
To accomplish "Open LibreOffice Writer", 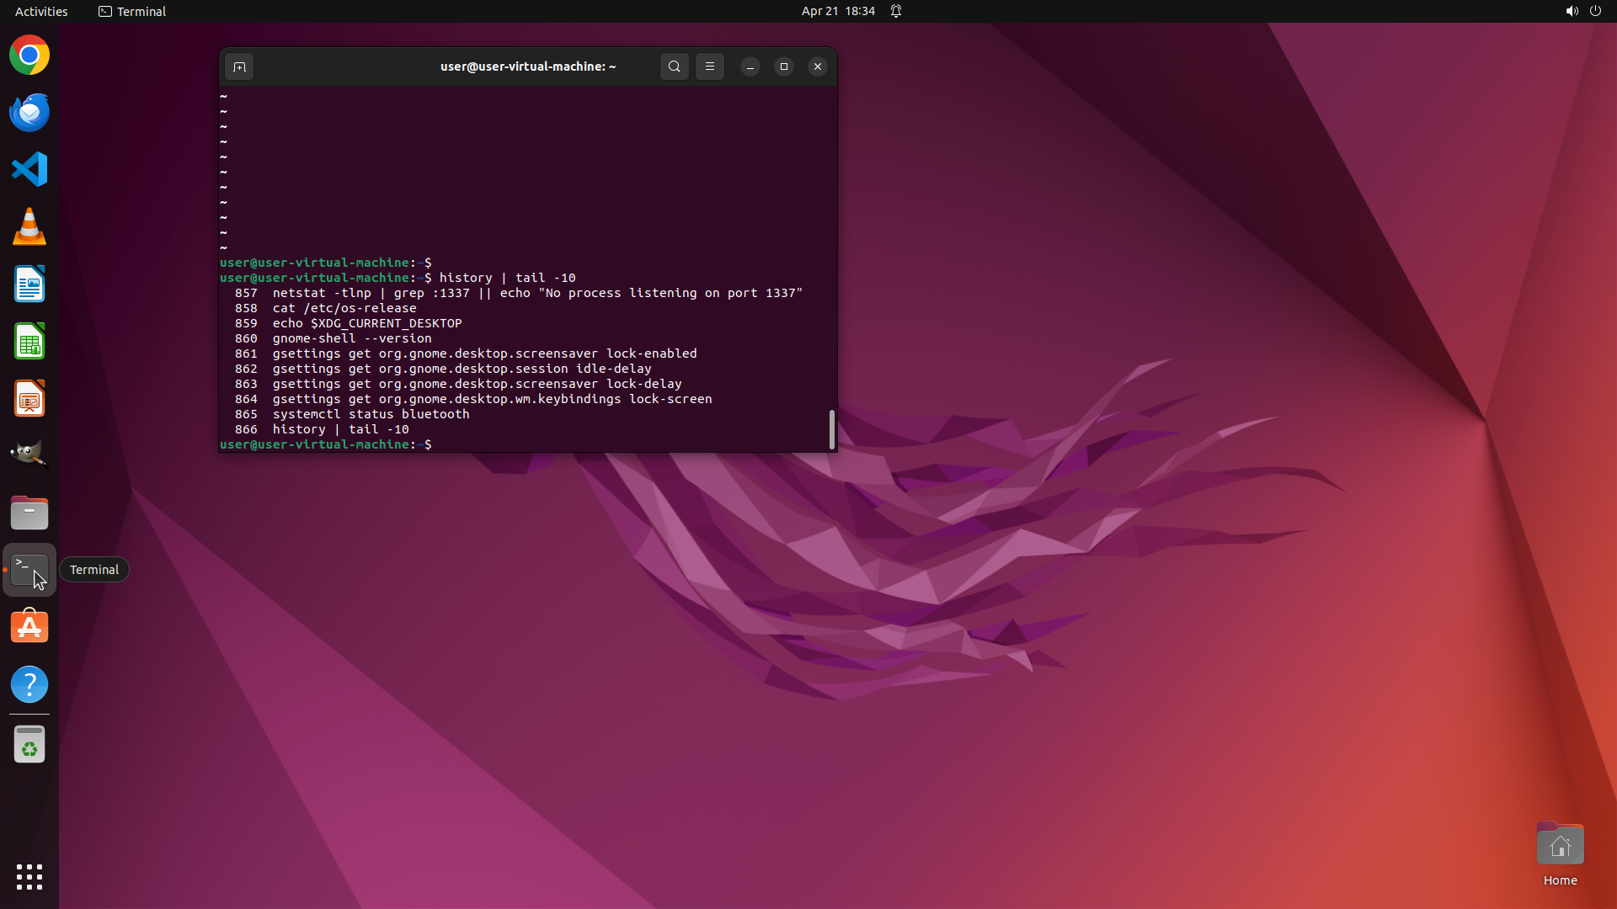I will click(x=29, y=284).
